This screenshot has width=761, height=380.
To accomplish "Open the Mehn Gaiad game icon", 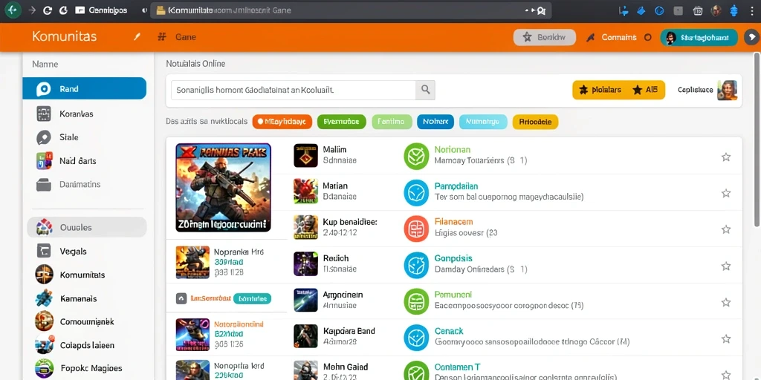I will pyautogui.click(x=305, y=371).
